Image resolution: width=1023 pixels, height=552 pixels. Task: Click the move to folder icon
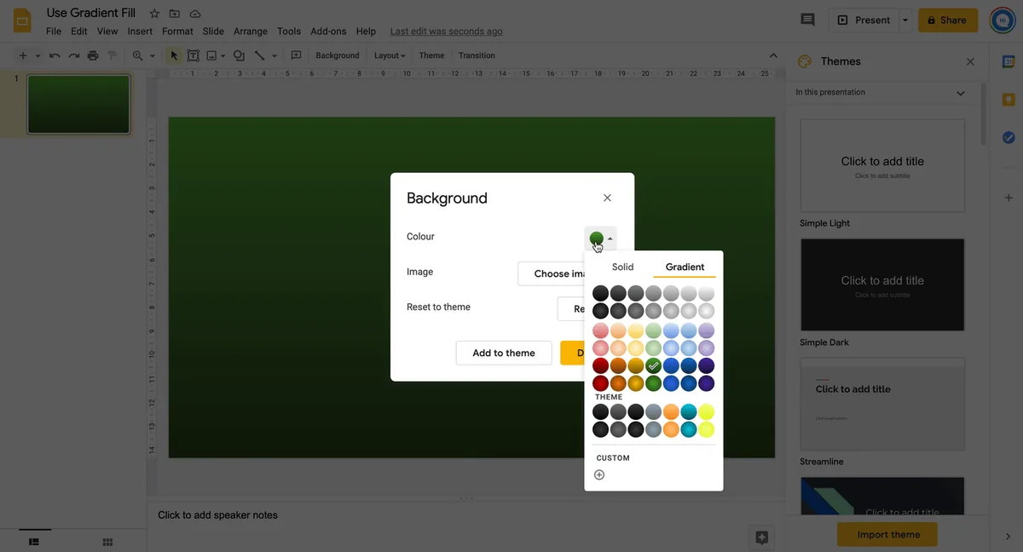175,14
